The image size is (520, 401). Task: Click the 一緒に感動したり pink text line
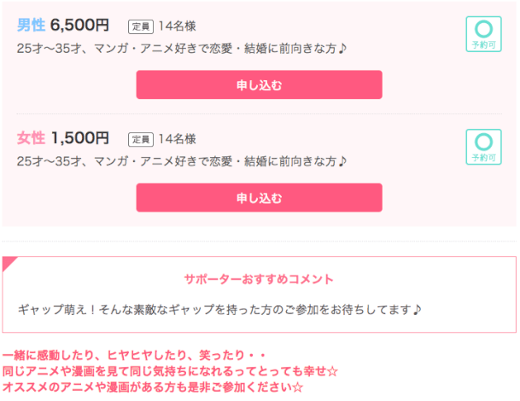[134, 355]
